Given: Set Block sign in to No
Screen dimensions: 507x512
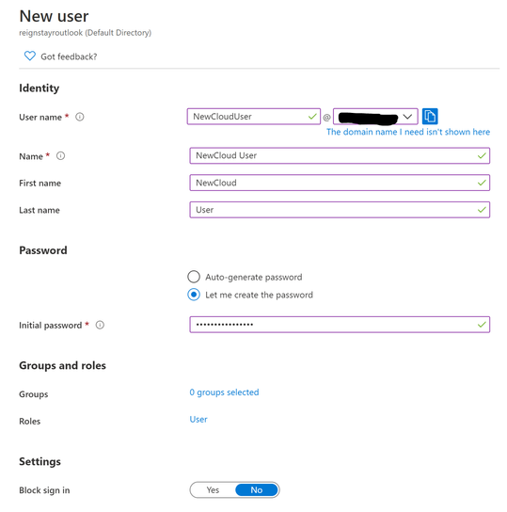Looking at the screenshot, I should coord(257,489).
